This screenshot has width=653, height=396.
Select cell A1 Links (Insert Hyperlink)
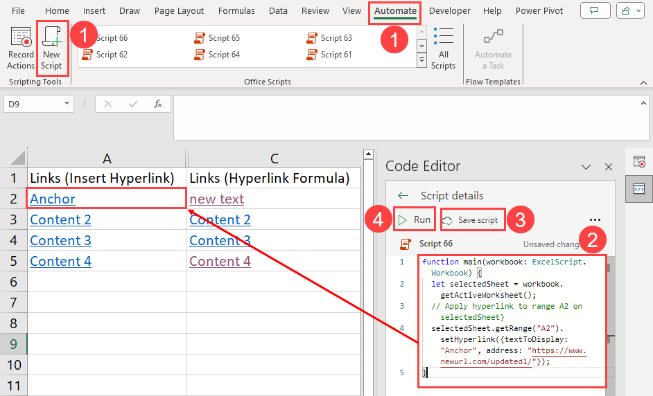click(107, 178)
